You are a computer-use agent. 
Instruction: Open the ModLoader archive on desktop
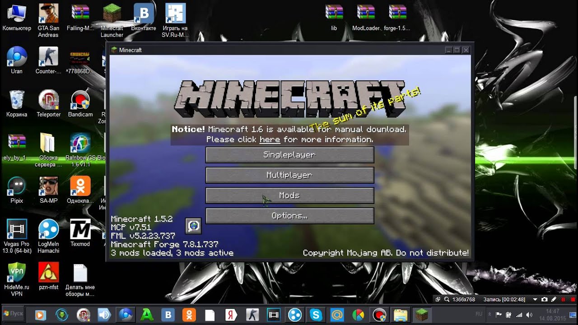tap(366, 18)
